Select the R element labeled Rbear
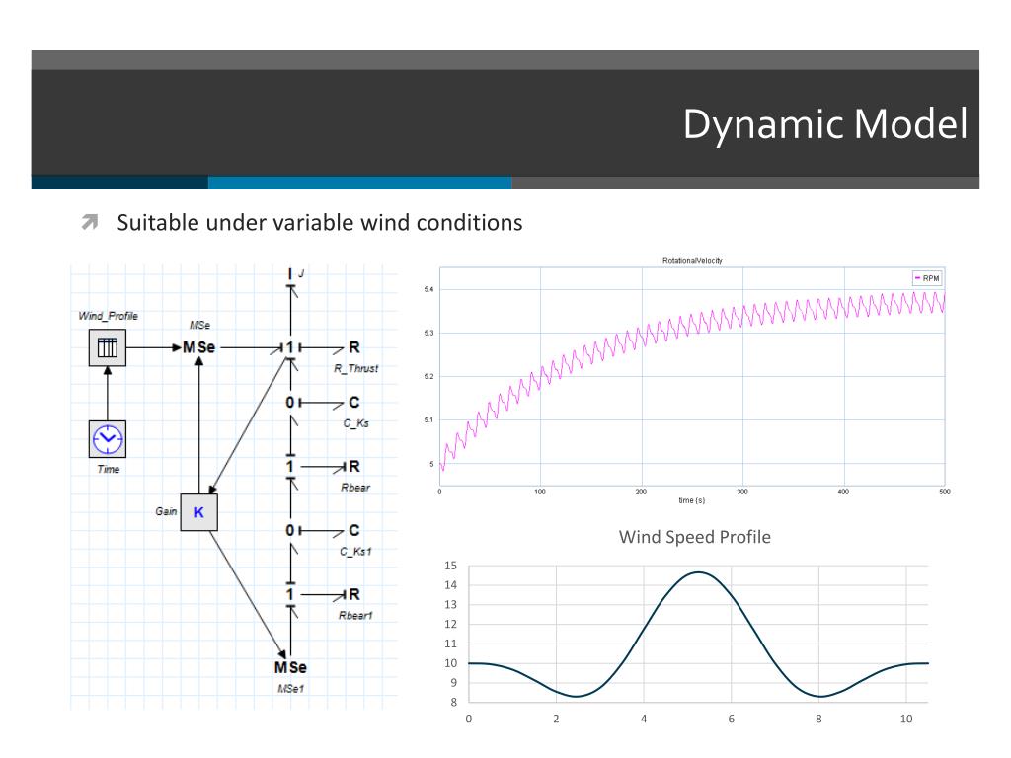Screen dimensions: 1011x758 click(354, 466)
